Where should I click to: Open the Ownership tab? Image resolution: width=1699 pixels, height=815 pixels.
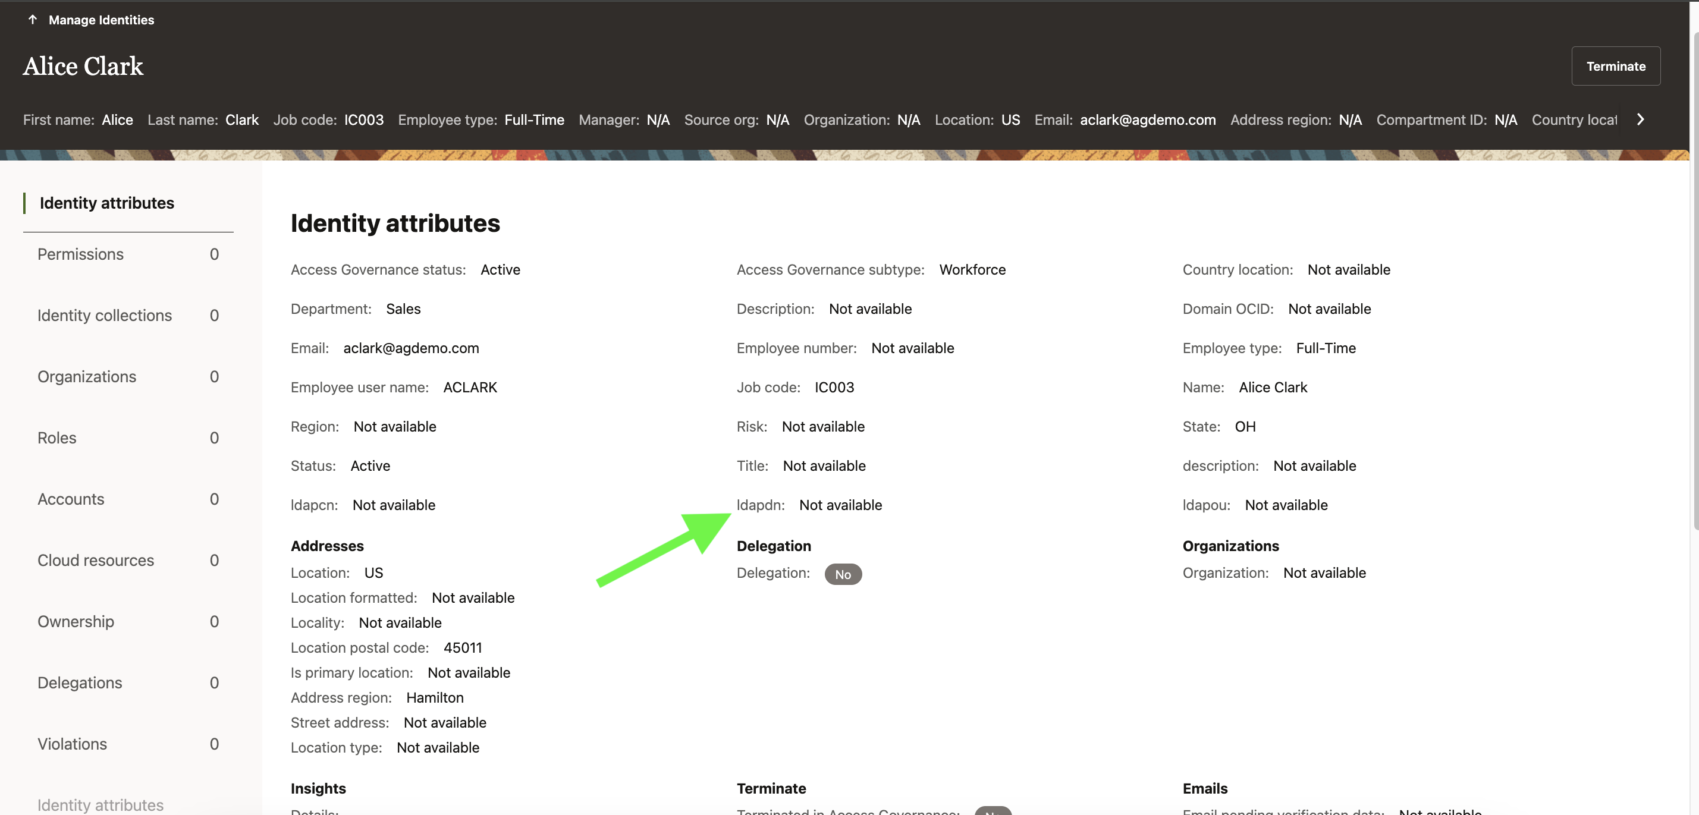click(x=75, y=621)
